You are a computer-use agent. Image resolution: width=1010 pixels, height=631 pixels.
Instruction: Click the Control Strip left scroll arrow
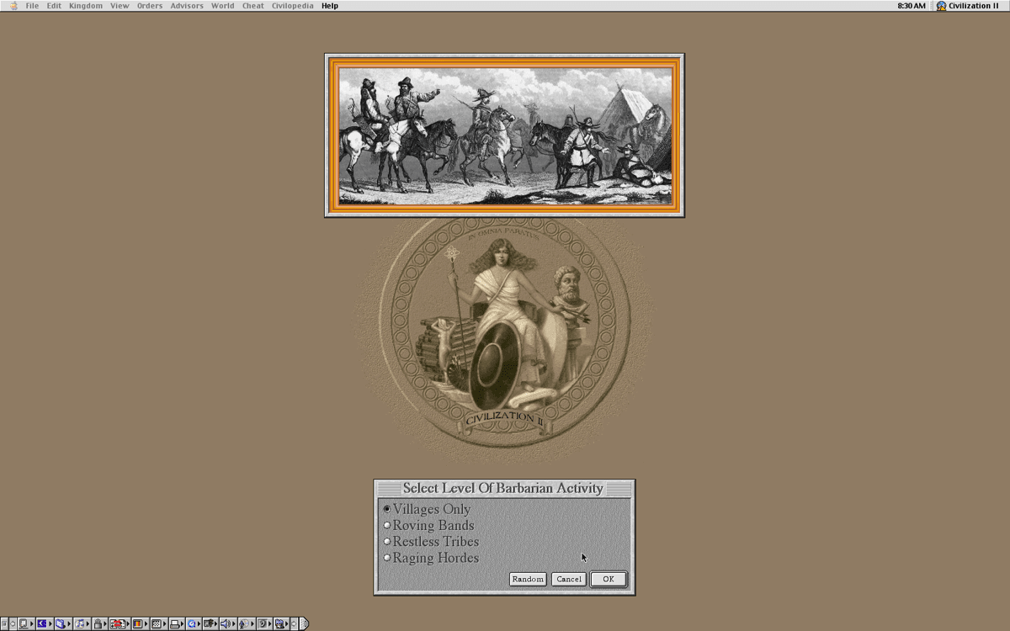[13, 624]
